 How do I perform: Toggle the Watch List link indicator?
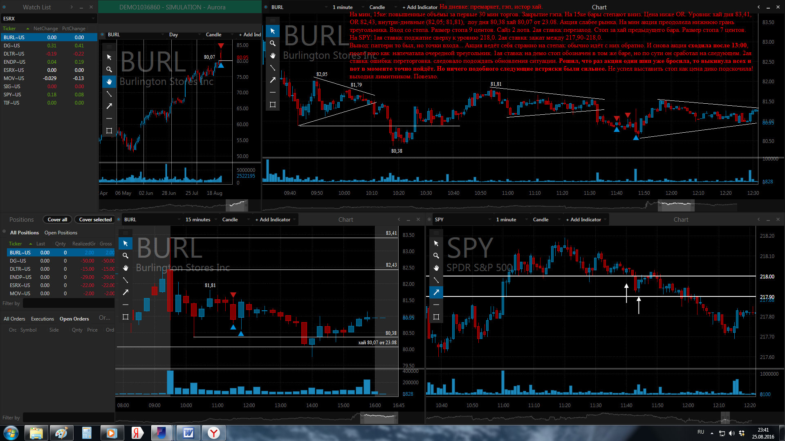[x=4, y=7]
